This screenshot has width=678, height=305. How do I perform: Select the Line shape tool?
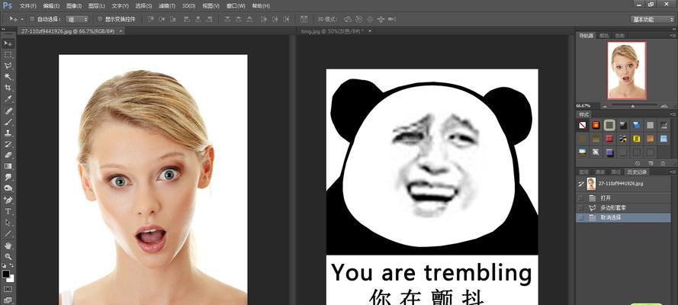tap(8, 233)
